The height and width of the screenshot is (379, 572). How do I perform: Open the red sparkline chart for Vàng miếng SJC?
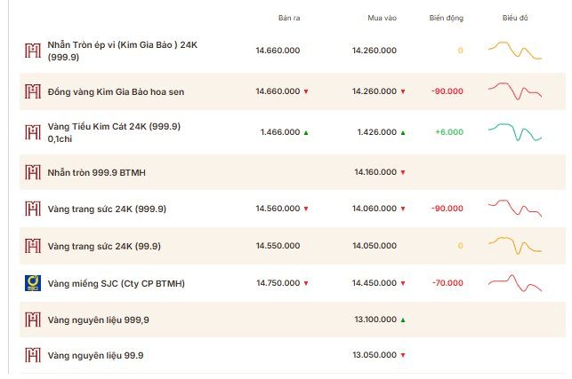[x=515, y=283]
